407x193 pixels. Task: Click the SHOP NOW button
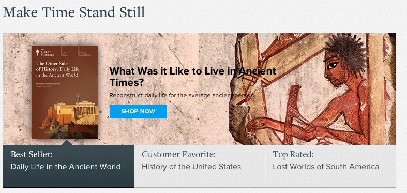(138, 112)
